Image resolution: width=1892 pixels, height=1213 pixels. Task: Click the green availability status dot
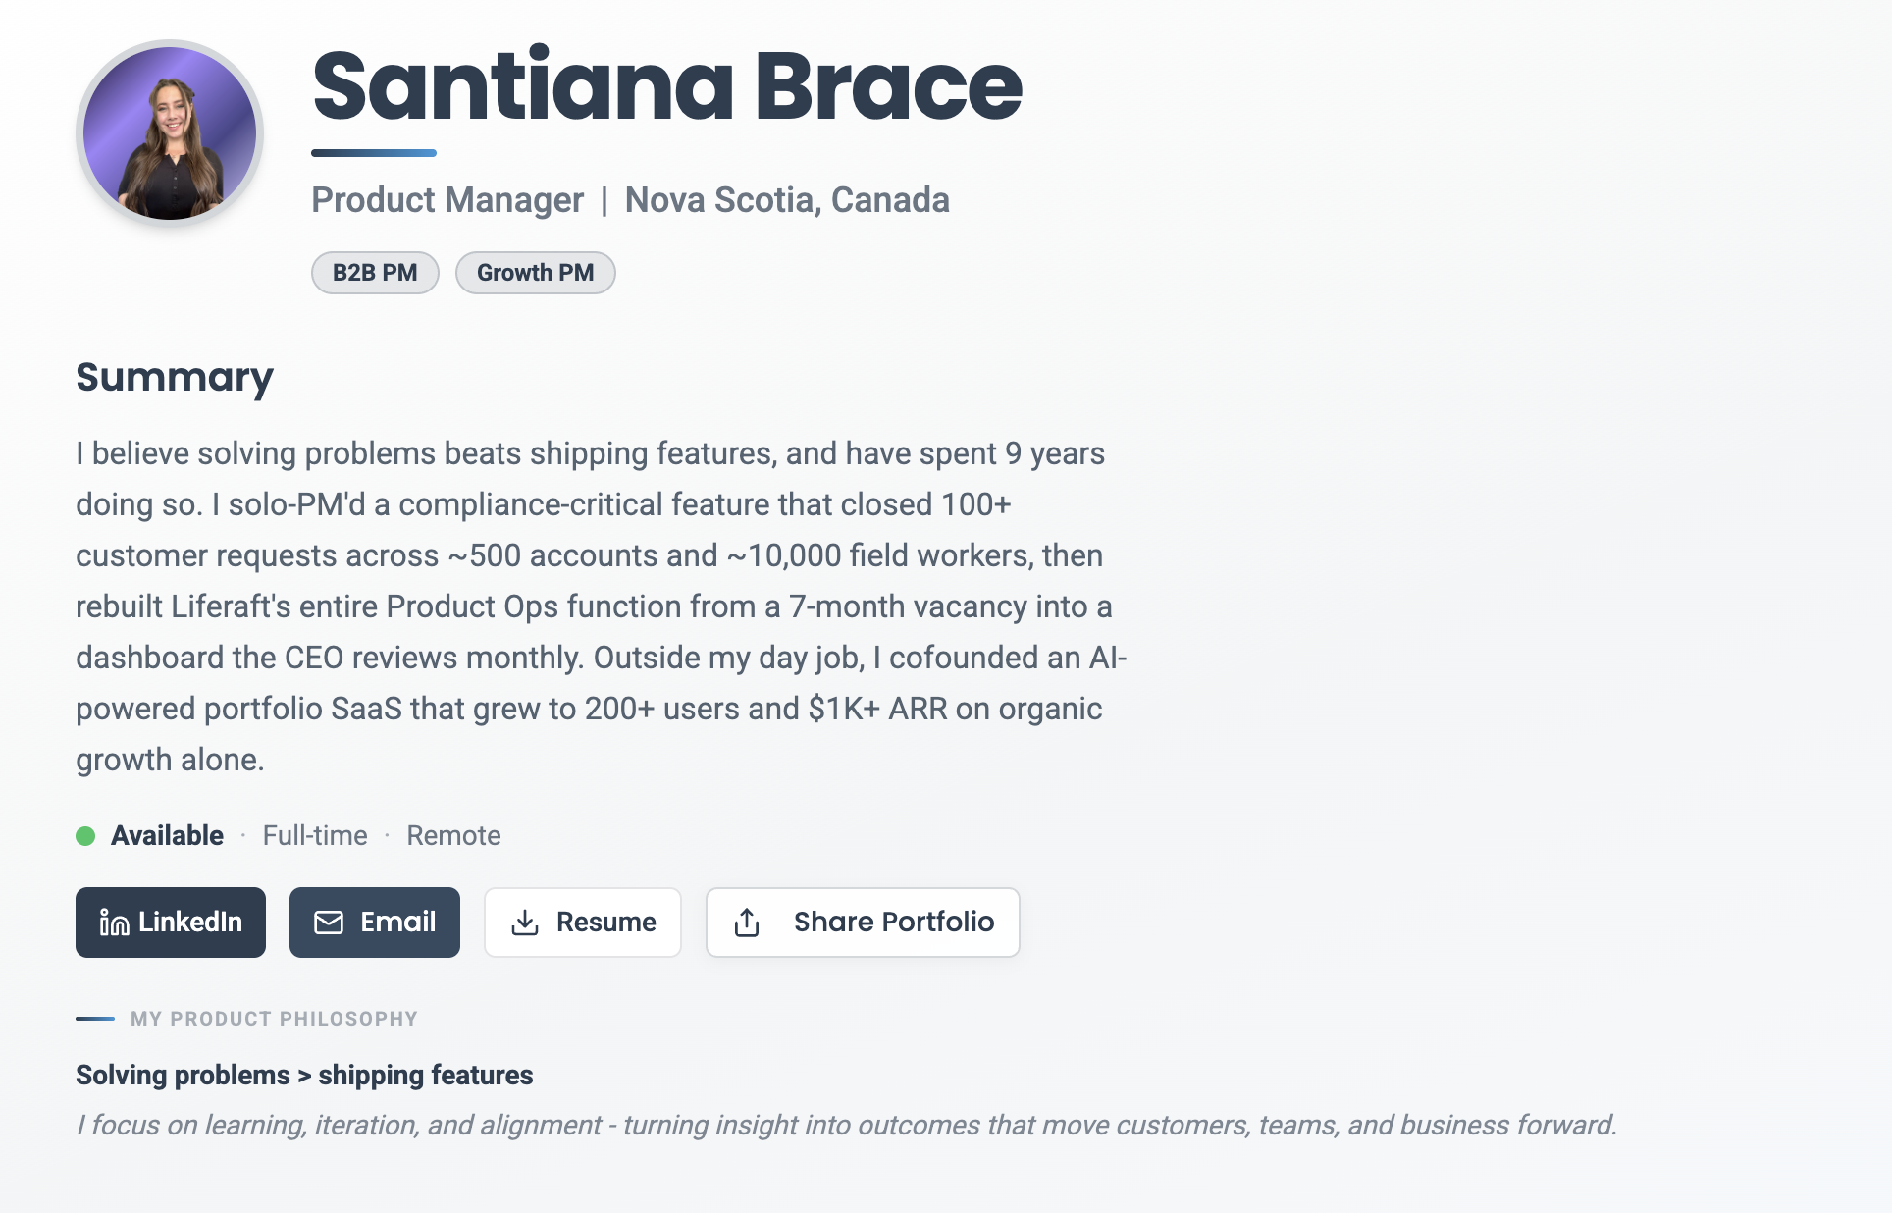point(85,836)
